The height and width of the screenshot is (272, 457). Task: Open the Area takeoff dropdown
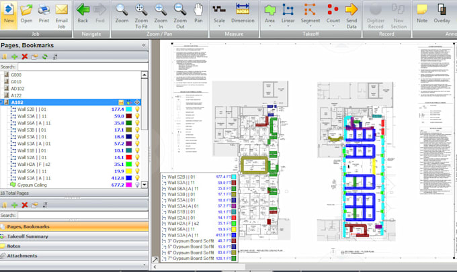coord(269,26)
